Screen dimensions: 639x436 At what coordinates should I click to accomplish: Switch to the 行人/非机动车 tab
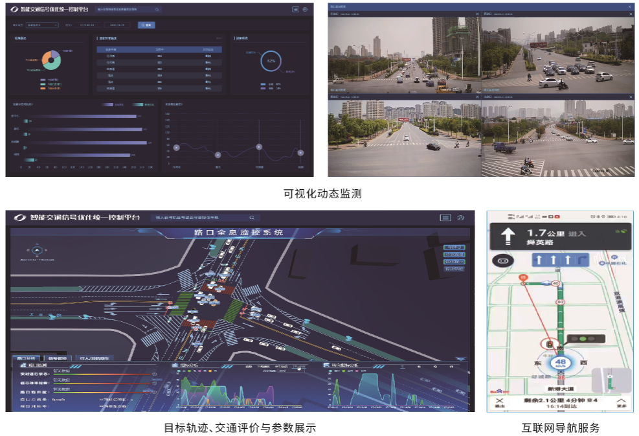point(94,358)
